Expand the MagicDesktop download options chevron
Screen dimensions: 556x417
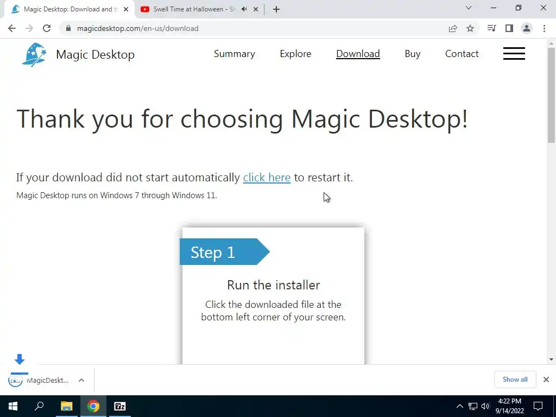point(81,380)
